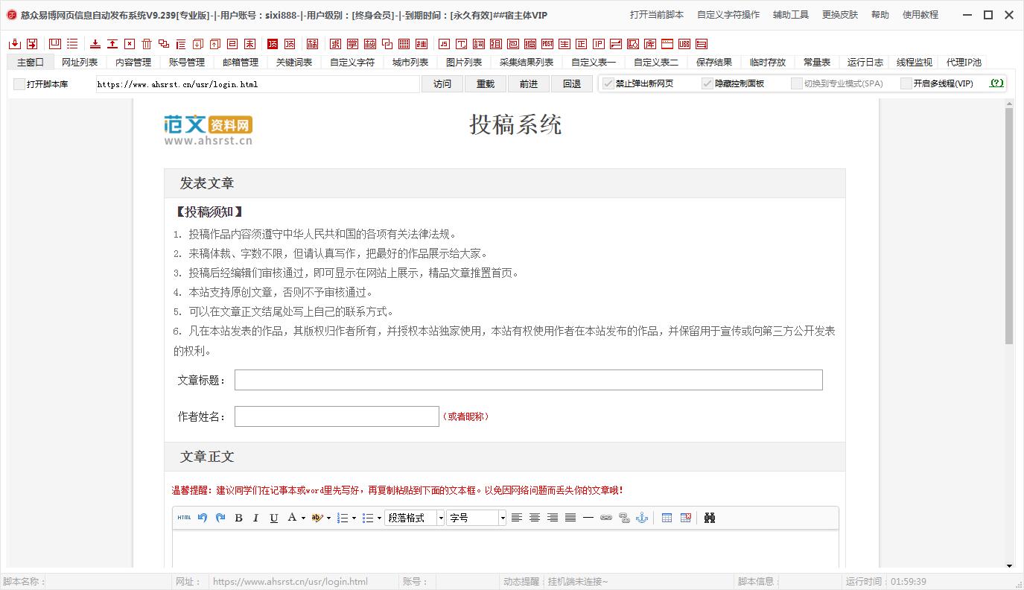Undo last edit in article editor
This screenshot has width=1024, height=590.
point(203,518)
